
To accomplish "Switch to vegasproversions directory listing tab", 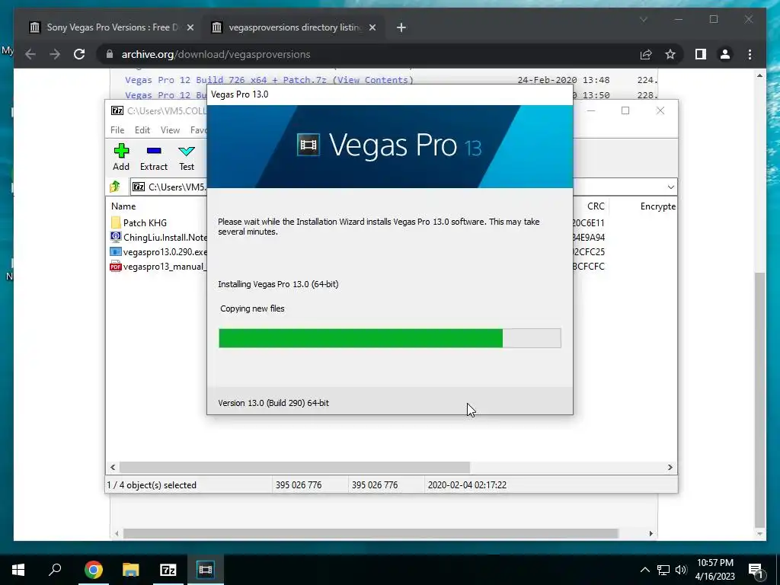I will tap(295, 27).
